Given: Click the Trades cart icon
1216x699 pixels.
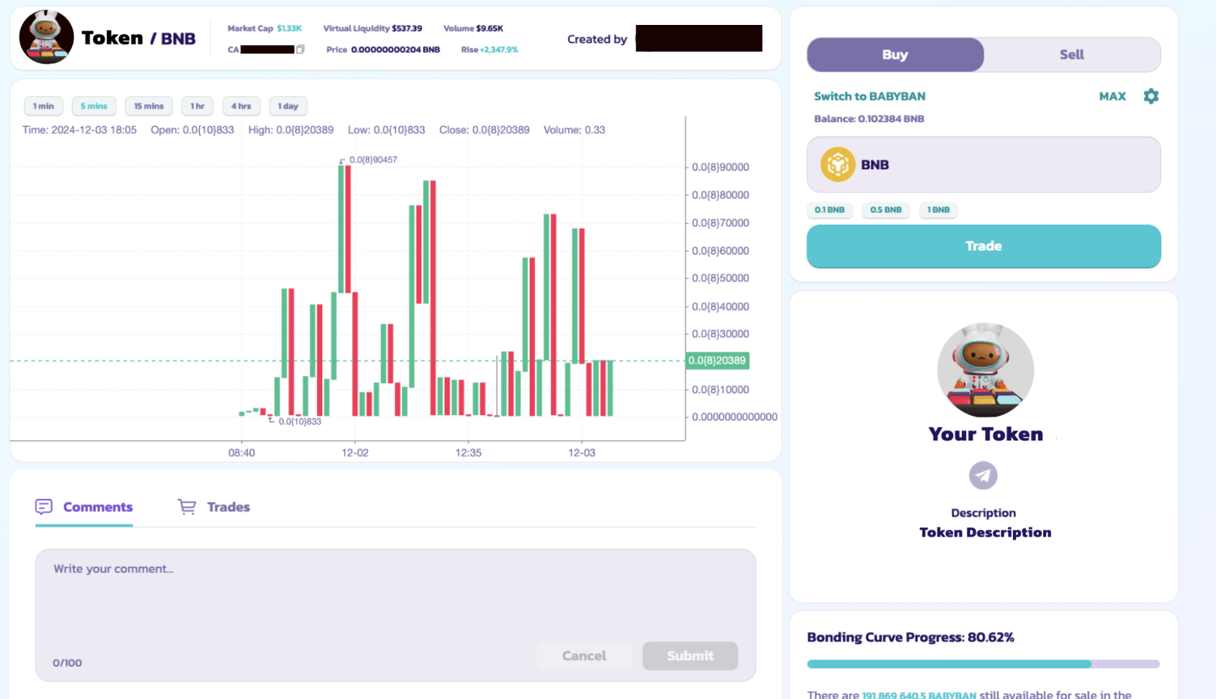Looking at the screenshot, I should click(x=187, y=507).
